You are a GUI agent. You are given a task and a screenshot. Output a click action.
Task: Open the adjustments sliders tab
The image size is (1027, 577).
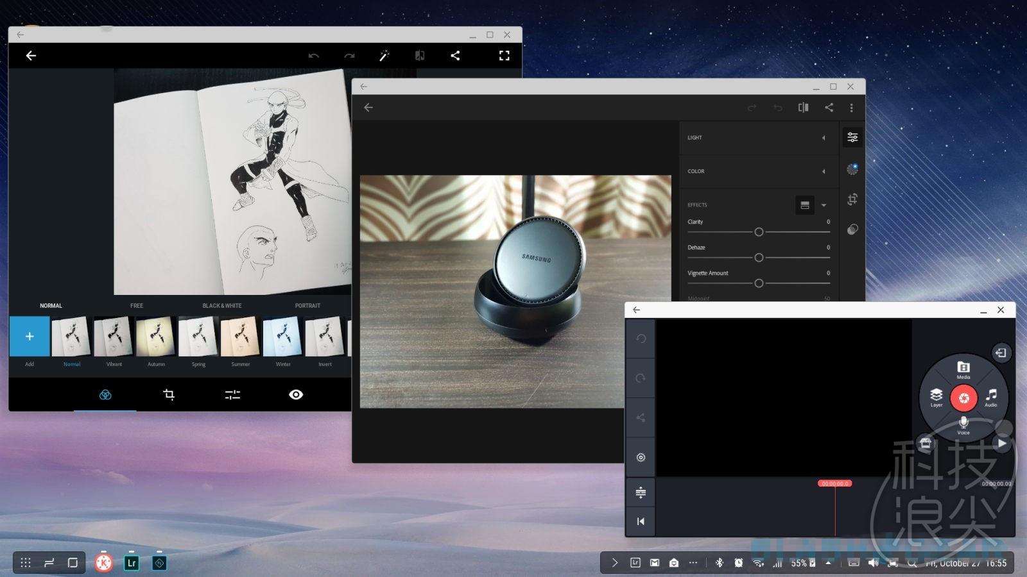coord(232,394)
